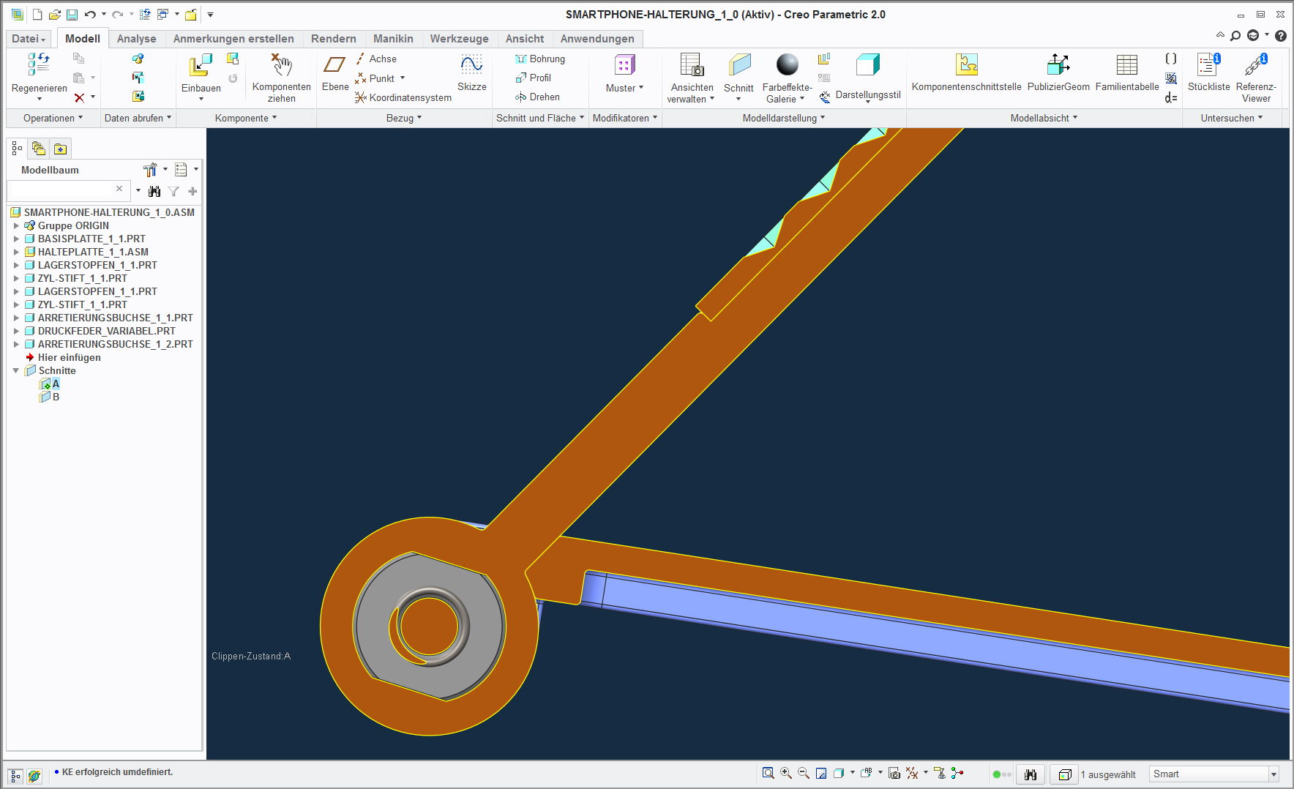This screenshot has width=1294, height=789.
Task: Toggle the repaint icon in status toolbar
Action: tap(821, 773)
